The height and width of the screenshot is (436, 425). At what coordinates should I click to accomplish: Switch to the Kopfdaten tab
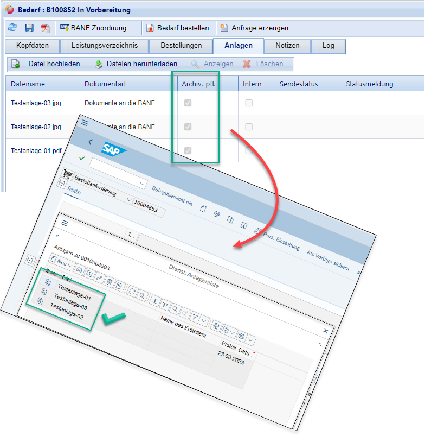31,46
